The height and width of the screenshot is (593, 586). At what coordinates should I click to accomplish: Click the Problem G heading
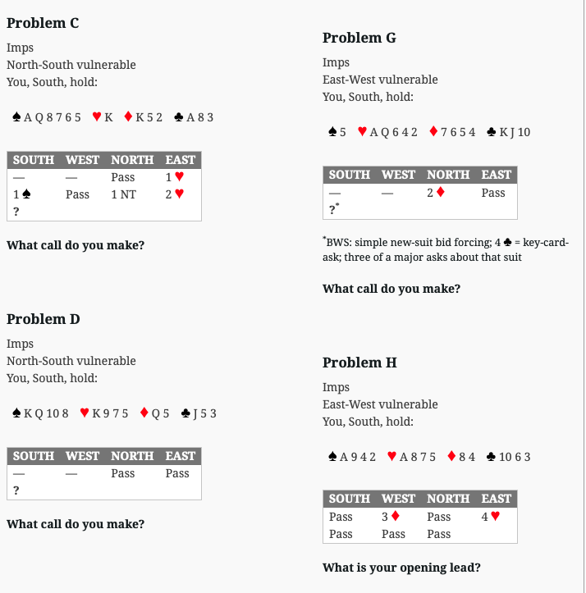click(359, 38)
